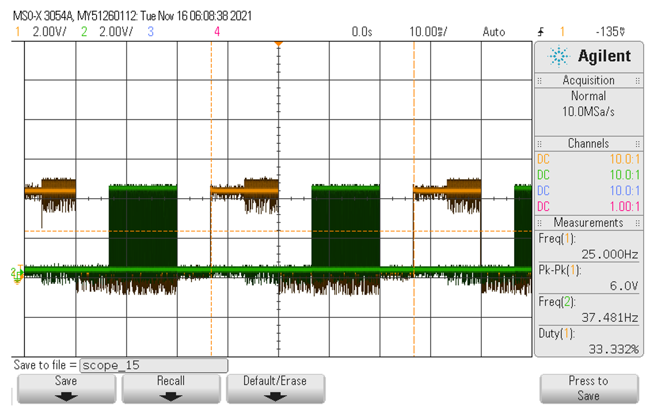Click the scope_15 file name field

click(x=153, y=365)
